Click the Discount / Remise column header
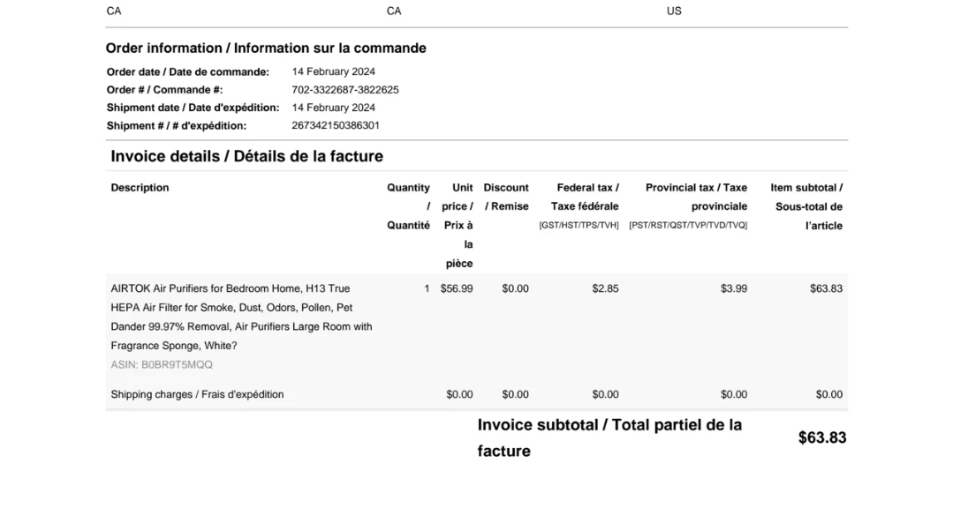This screenshot has width=953, height=508. pyautogui.click(x=506, y=197)
